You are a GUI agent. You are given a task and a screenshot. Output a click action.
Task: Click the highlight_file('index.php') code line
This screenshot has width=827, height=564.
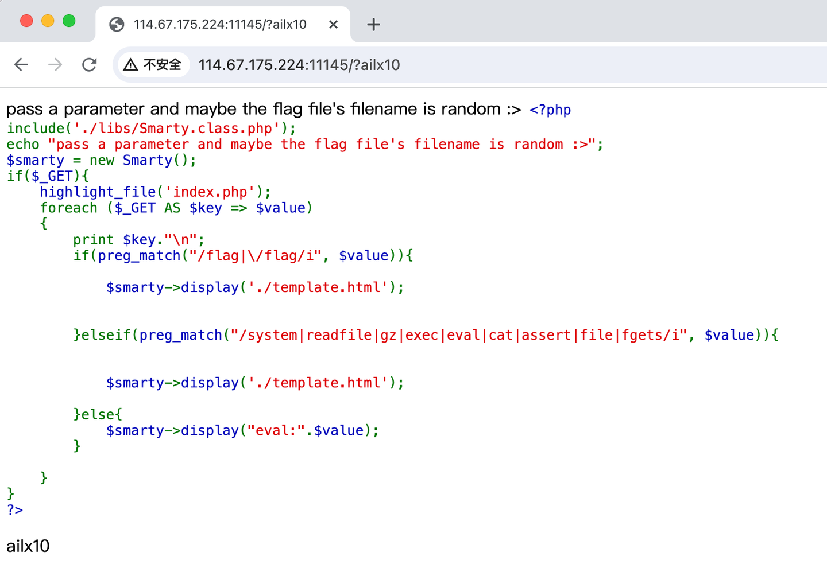[x=155, y=192]
